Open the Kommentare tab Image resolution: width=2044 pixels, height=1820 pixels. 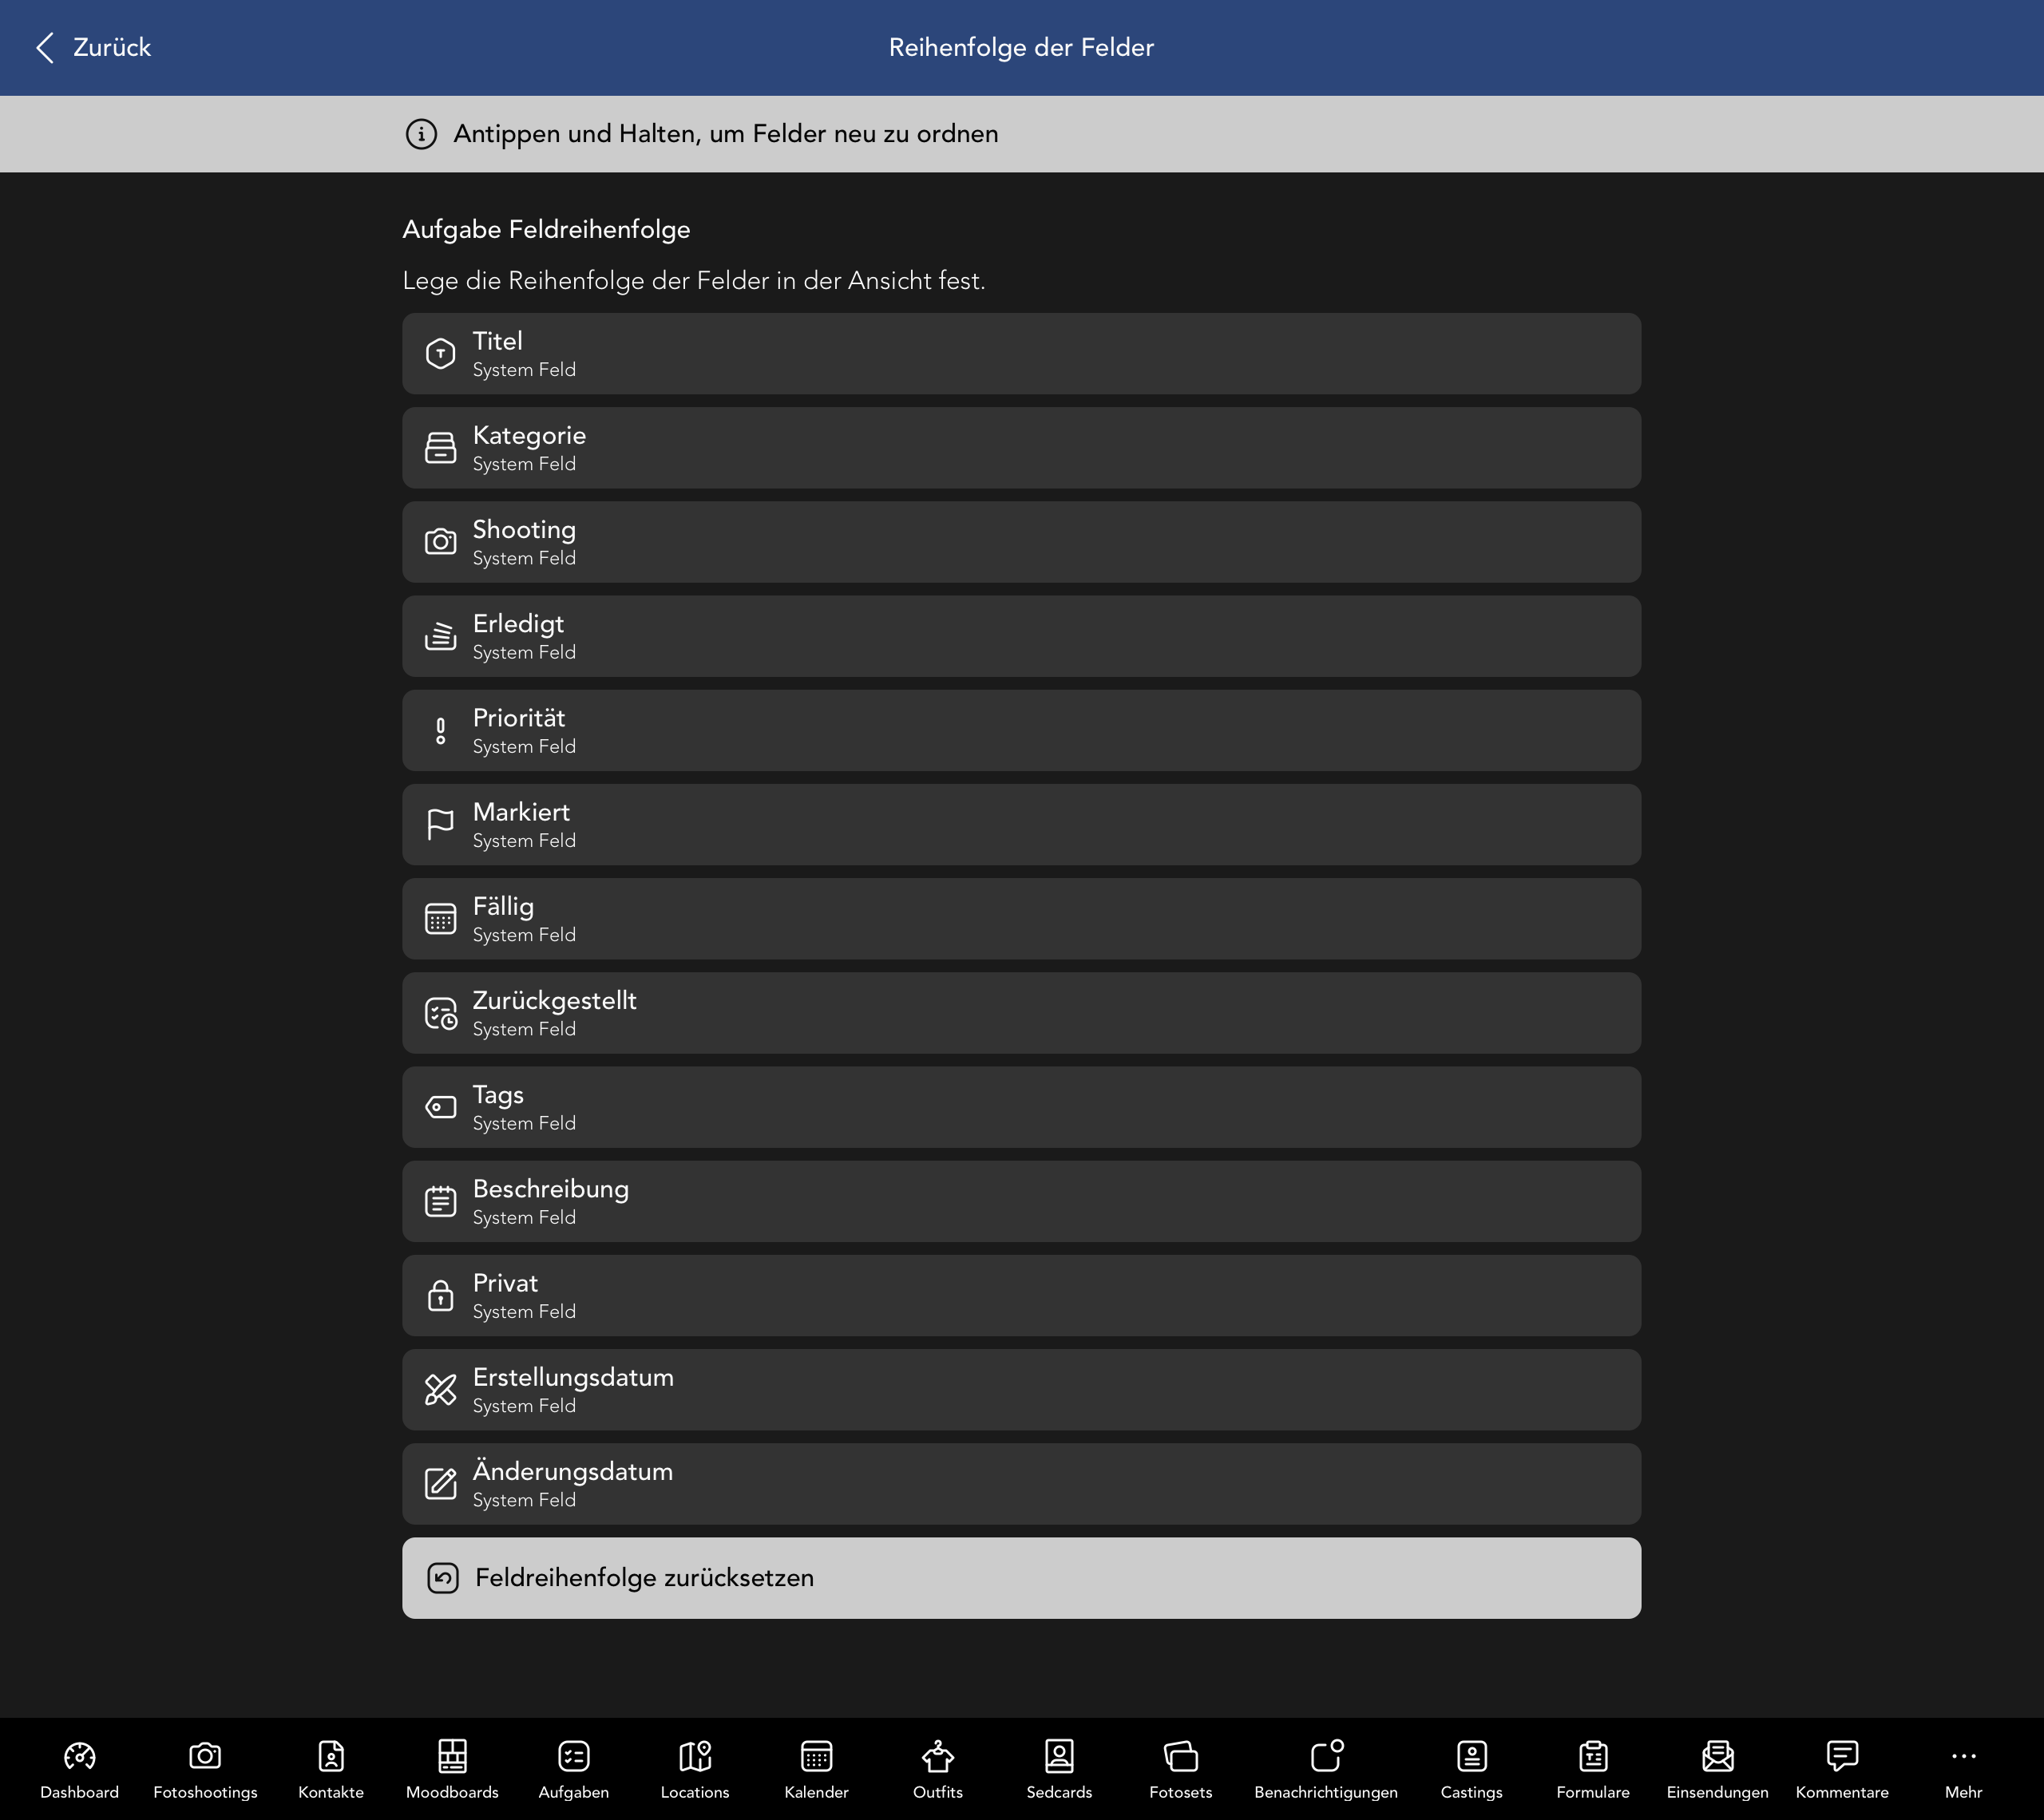pyautogui.click(x=1841, y=1768)
